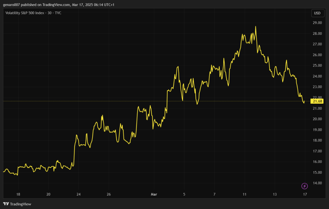Click the end point of the yellow line

(304, 102)
